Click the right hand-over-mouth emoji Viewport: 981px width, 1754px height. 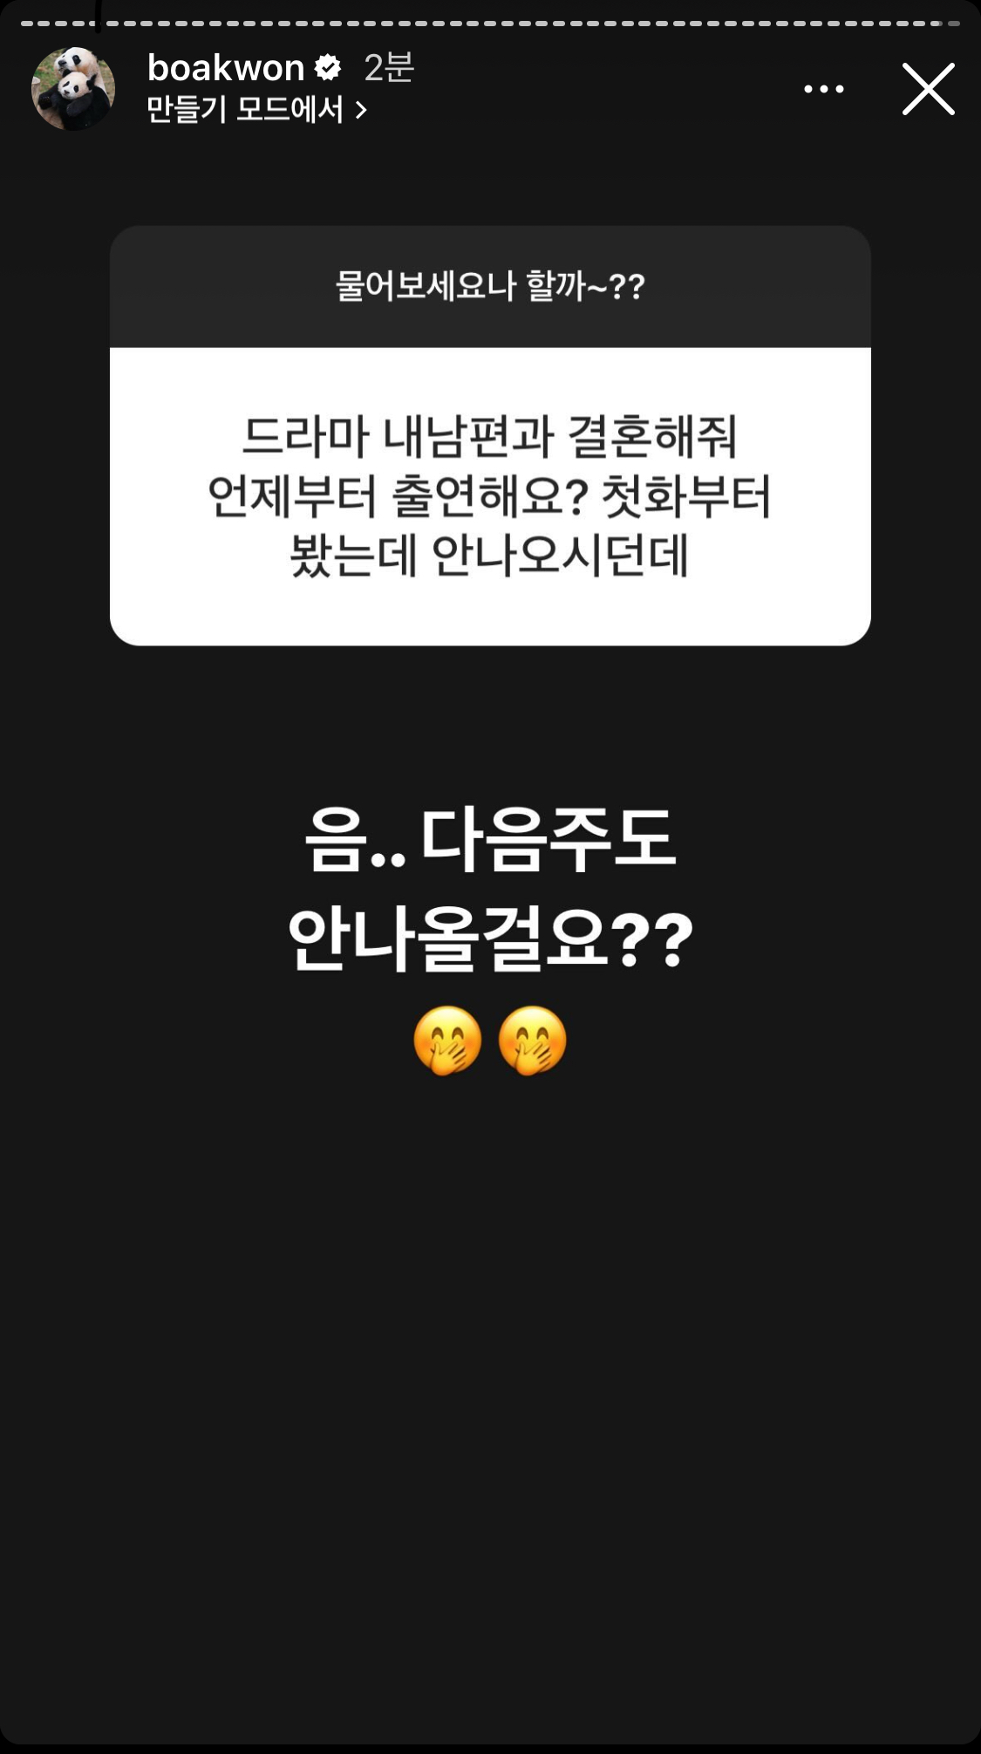click(x=533, y=1041)
